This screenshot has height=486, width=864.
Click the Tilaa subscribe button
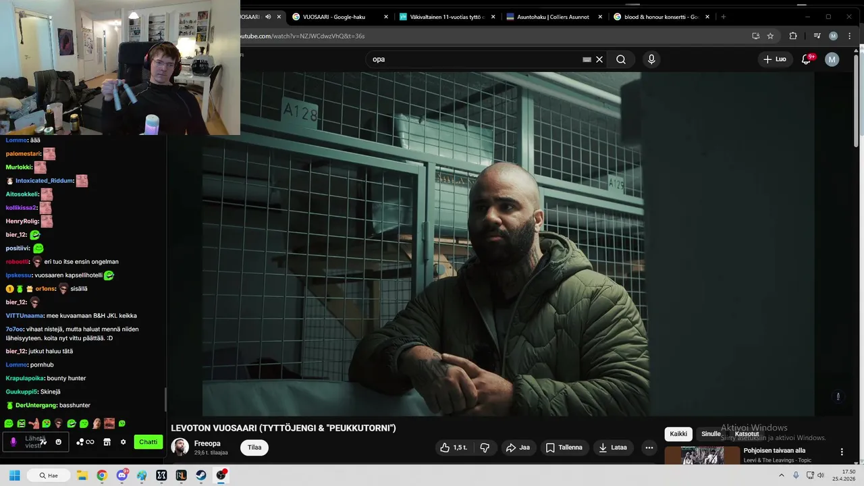point(254,448)
